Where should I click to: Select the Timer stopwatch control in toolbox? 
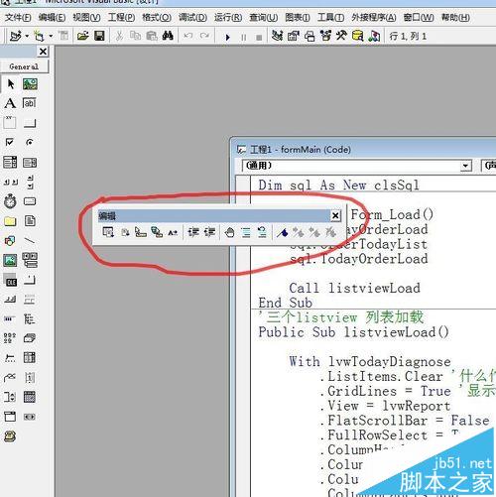pos(10,201)
